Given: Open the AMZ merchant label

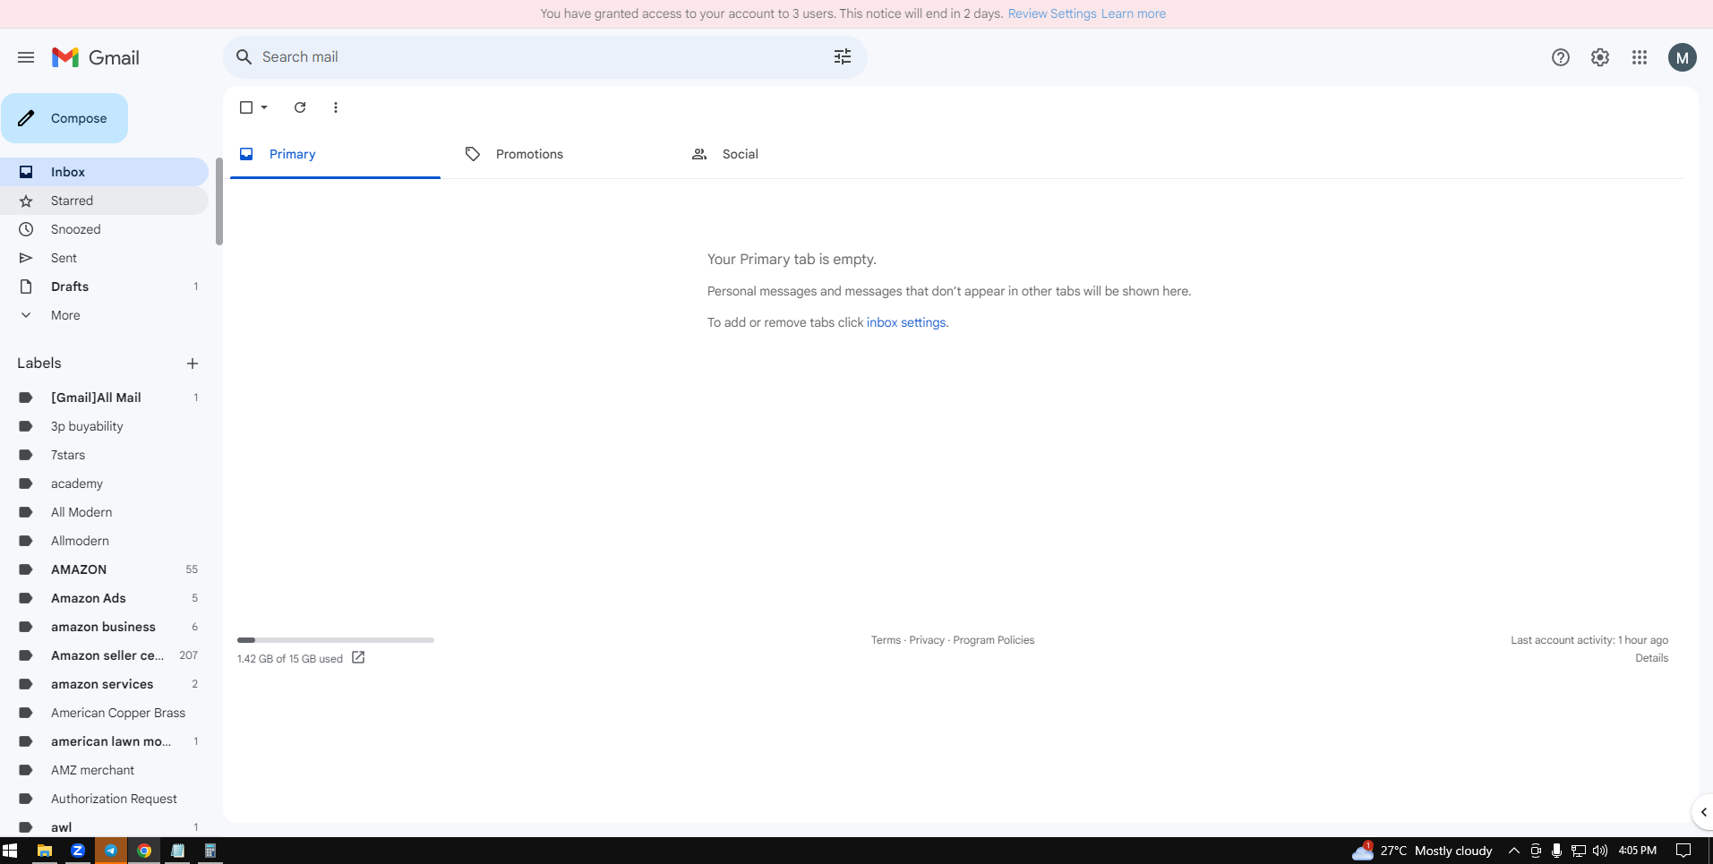Looking at the screenshot, I should coord(104,770).
